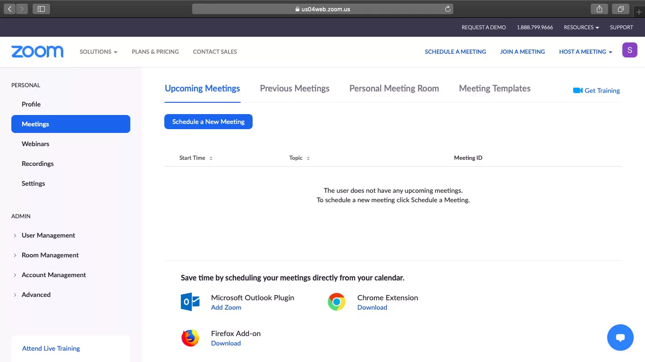Click the Add Zoom link for Outlook
This screenshot has width=645, height=362.
[226, 307]
